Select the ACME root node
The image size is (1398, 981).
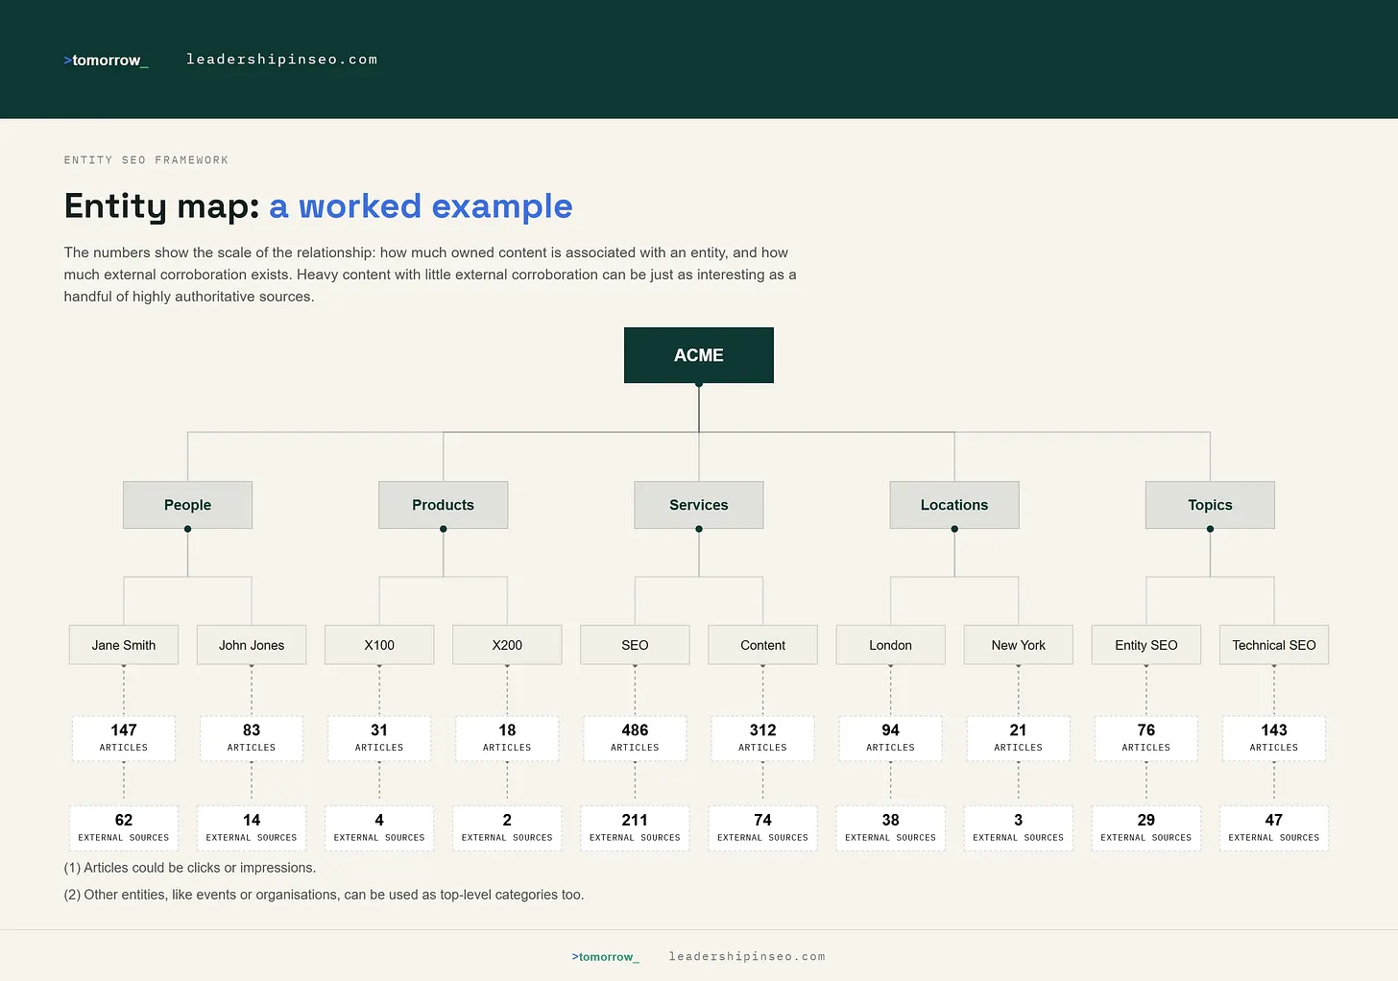pyautogui.click(x=699, y=355)
